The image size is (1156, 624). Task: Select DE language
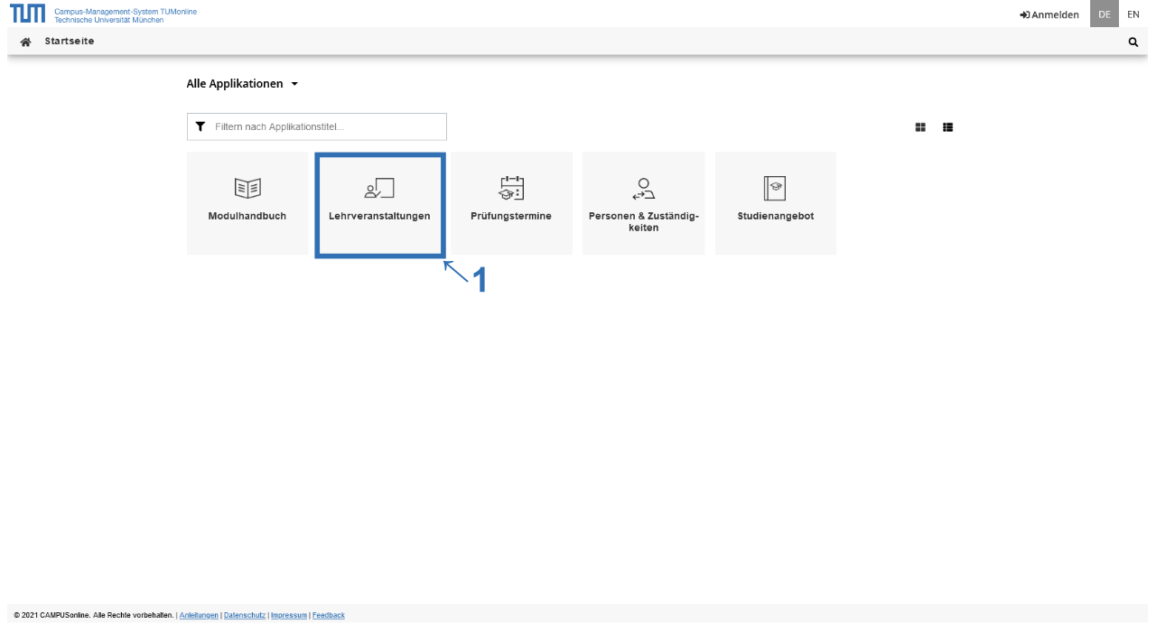pos(1104,14)
